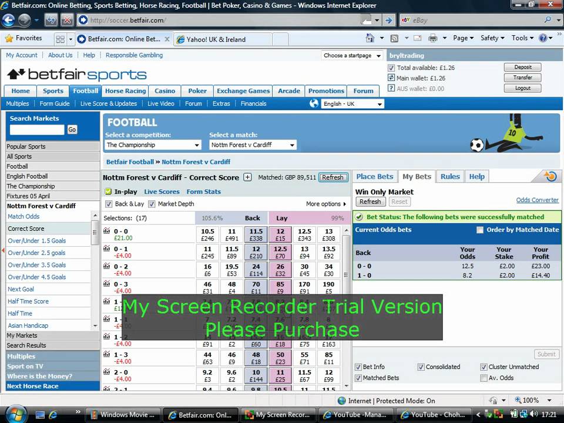Click the search magnifier icon in eBay box
The height and width of the screenshot is (423, 564).
548,20
